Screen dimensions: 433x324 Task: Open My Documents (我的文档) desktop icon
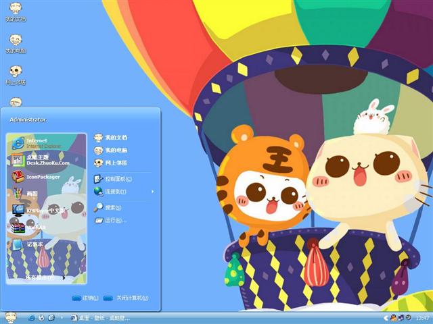(x=16, y=11)
